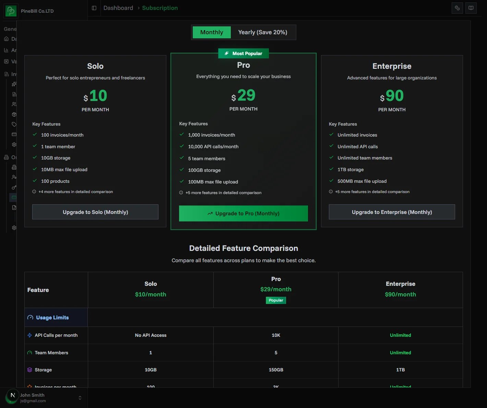Open Dashboard in the breadcrumb
The height and width of the screenshot is (408, 487).
point(118,8)
